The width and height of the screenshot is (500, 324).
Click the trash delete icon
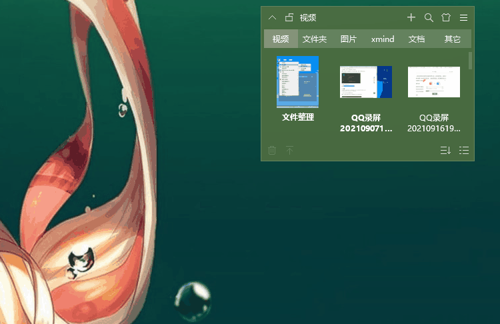point(272,151)
